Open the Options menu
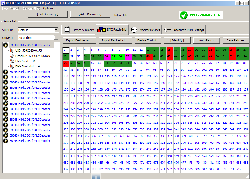The width and height of the screenshot is (250, 179). pyautogui.click(x=48, y=8)
